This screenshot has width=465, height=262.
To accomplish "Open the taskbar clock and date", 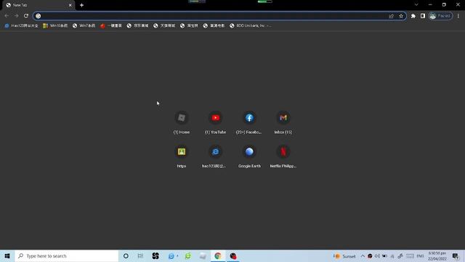I will (x=437, y=255).
